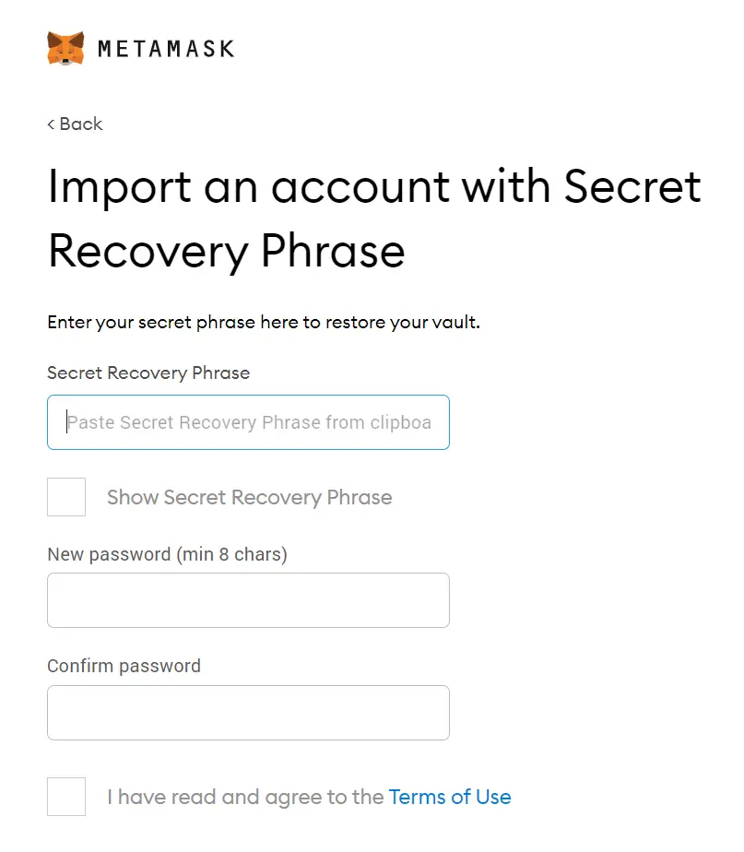Click the back chevron arrow
Screen dimensions: 744x852
click(51, 124)
